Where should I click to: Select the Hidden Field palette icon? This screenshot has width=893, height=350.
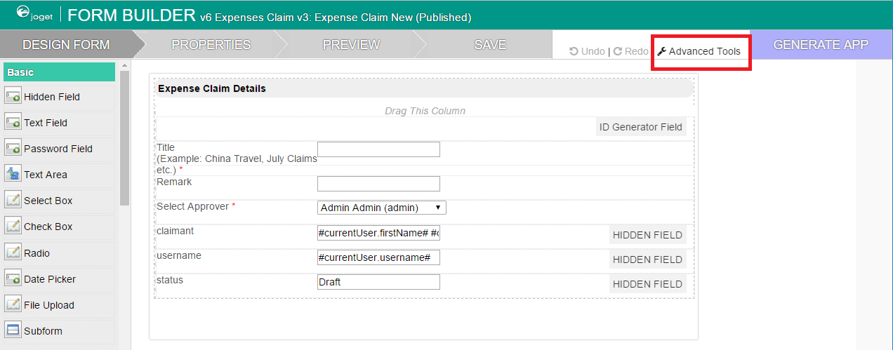click(13, 97)
